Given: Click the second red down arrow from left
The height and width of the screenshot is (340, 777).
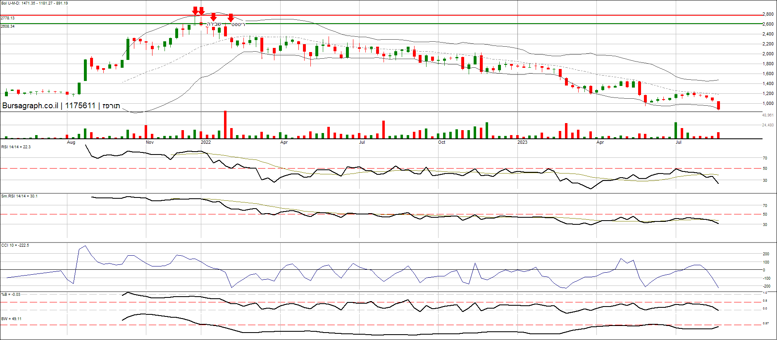Looking at the screenshot, I should 201,11.
